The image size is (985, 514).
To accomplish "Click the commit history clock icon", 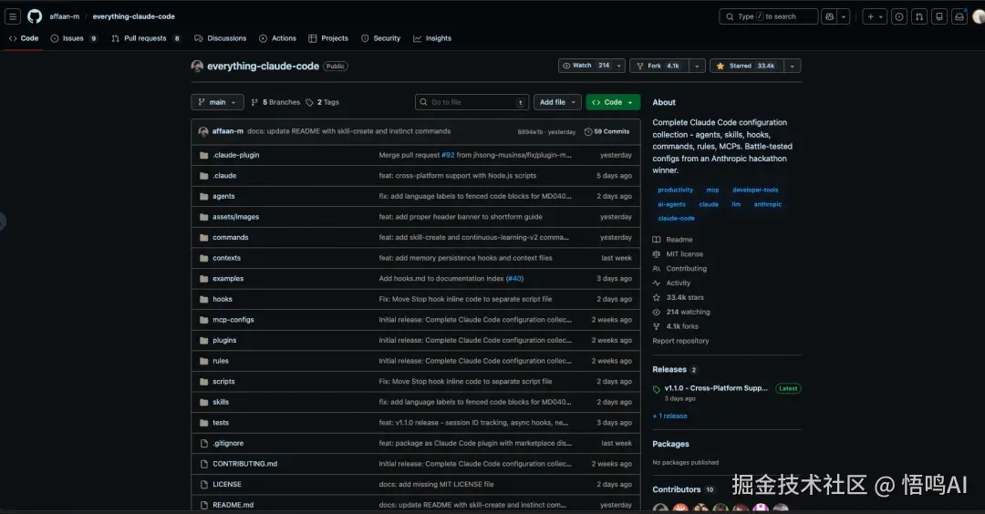I will tap(588, 132).
